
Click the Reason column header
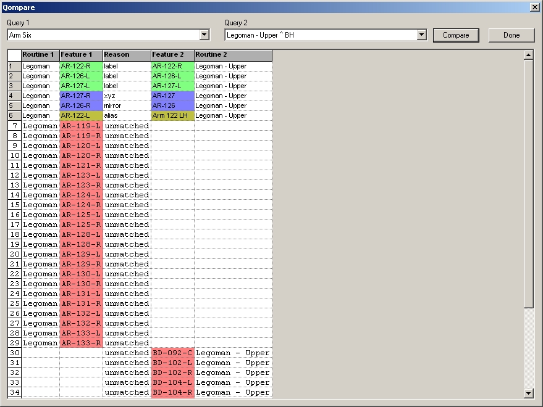pyautogui.click(x=127, y=55)
